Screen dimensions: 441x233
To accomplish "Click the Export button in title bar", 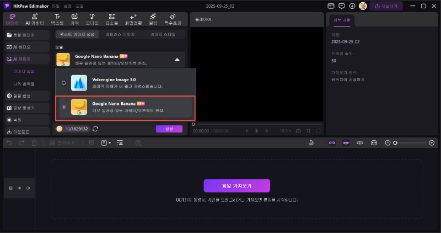I will point(386,6).
